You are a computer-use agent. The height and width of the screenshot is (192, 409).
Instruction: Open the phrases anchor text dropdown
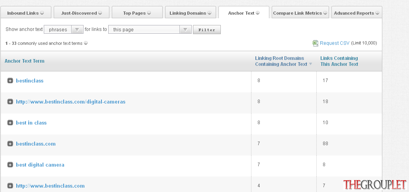tap(64, 29)
